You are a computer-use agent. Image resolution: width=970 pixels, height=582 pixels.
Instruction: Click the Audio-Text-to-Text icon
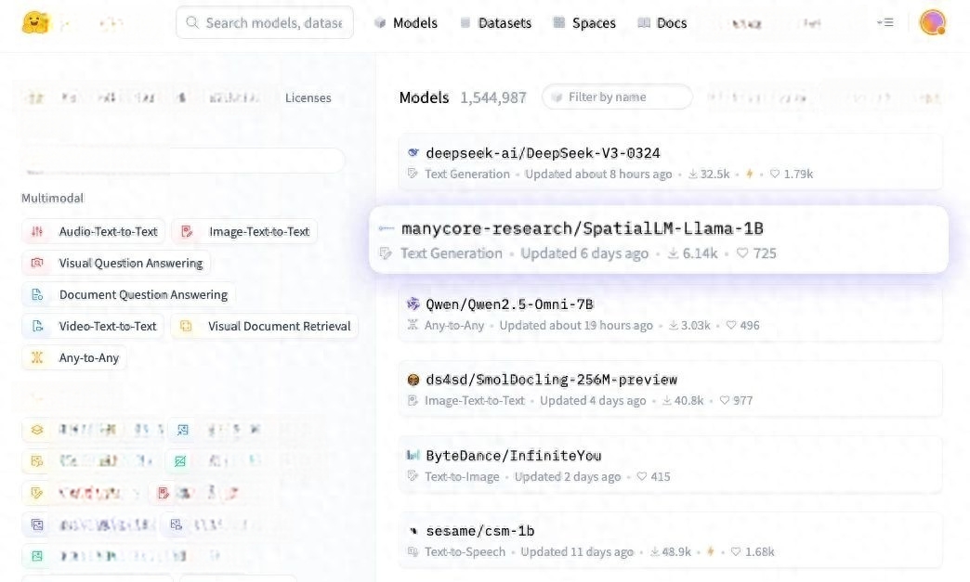[37, 232]
